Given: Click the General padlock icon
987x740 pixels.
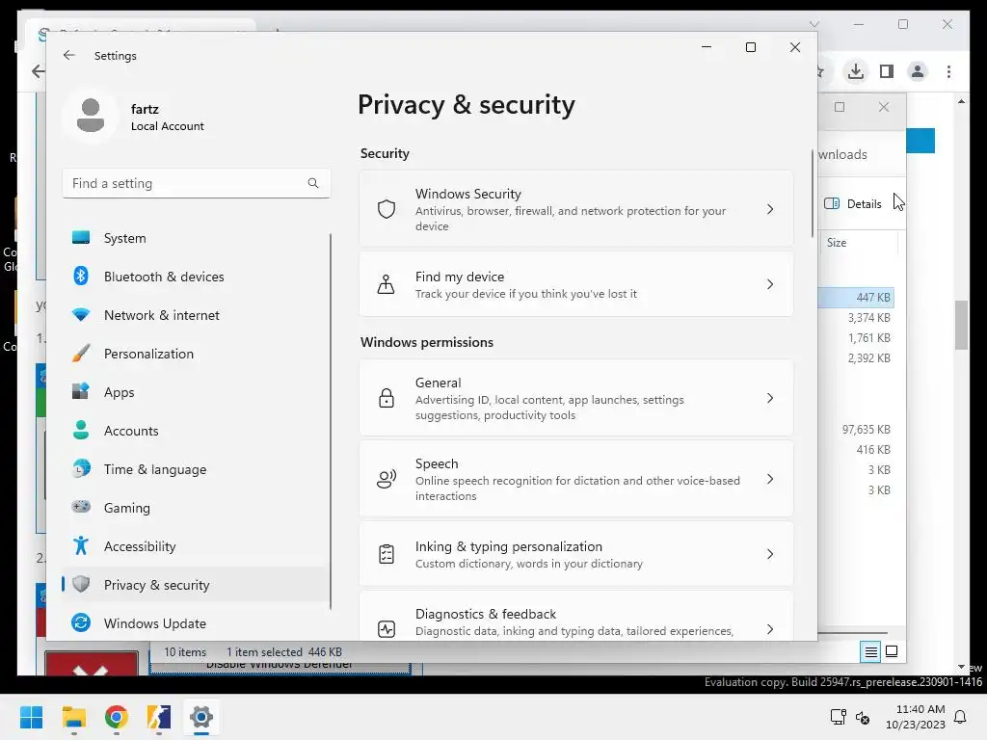Looking at the screenshot, I should pyautogui.click(x=386, y=398).
